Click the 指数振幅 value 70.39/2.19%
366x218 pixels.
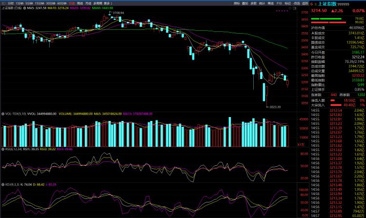coord(354,61)
